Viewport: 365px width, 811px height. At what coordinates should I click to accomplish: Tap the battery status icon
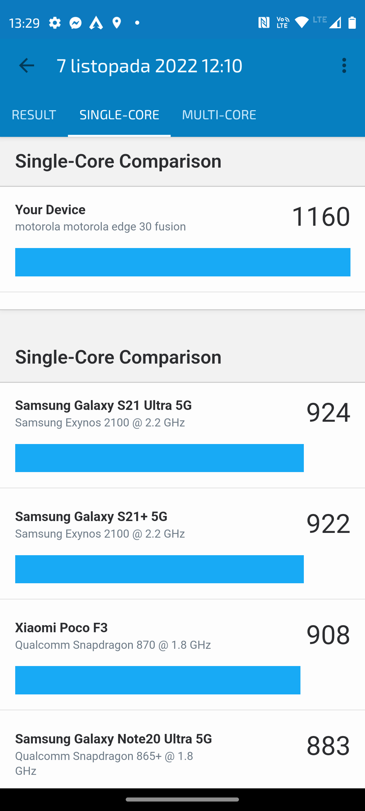coord(352,23)
